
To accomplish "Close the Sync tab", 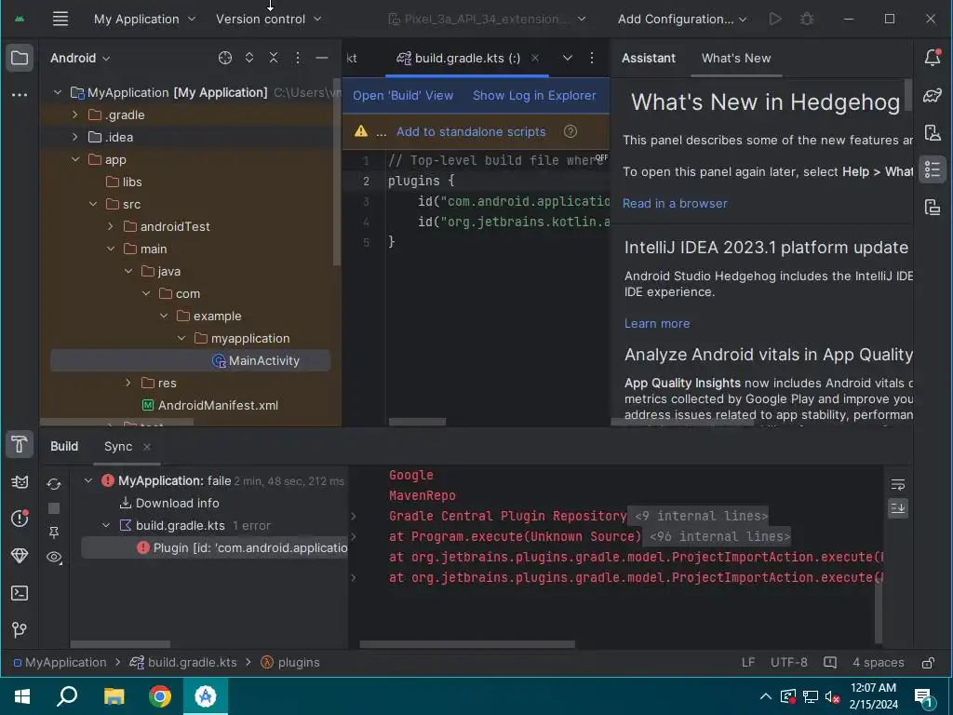I will 146,447.
